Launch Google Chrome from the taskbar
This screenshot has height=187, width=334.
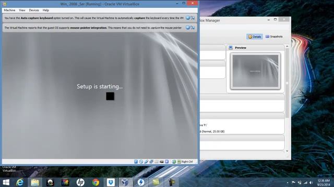tap(96, 182)
